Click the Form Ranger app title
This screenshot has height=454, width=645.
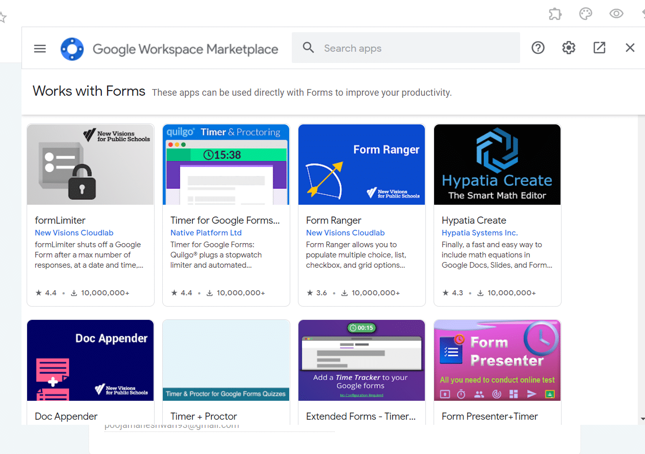(334, 221)
